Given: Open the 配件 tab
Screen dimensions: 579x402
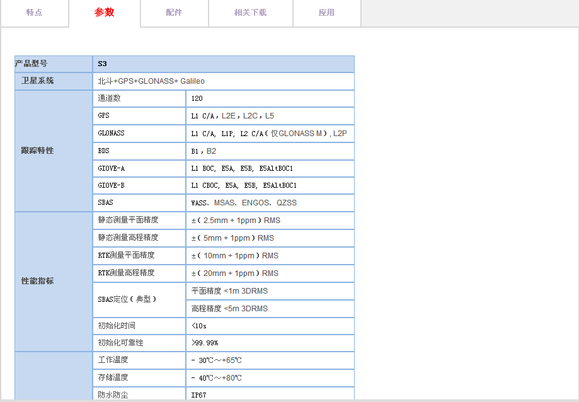Looking at the screenshot, I should tap(174, 13).
